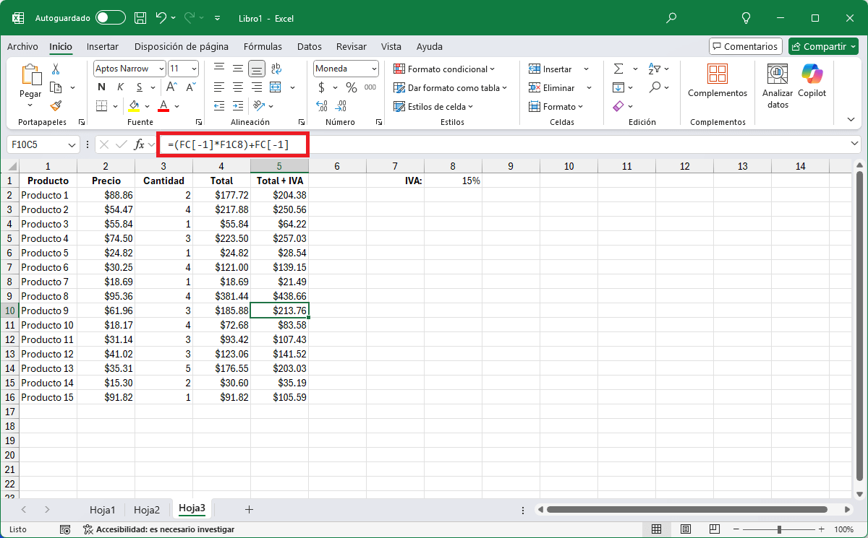Align text to the right

click(x=256, y=87)
